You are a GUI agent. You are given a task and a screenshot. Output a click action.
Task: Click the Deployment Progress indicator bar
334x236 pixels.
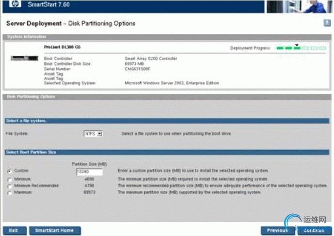301,48
